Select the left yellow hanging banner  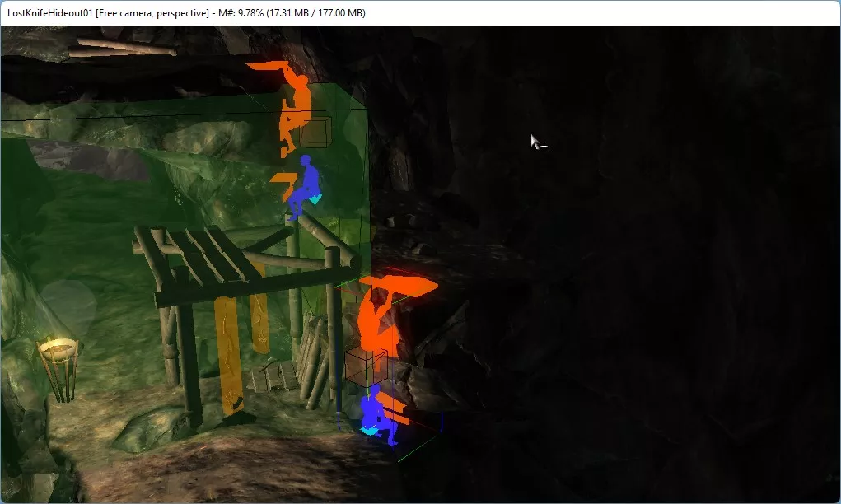[x=228, y=355]
